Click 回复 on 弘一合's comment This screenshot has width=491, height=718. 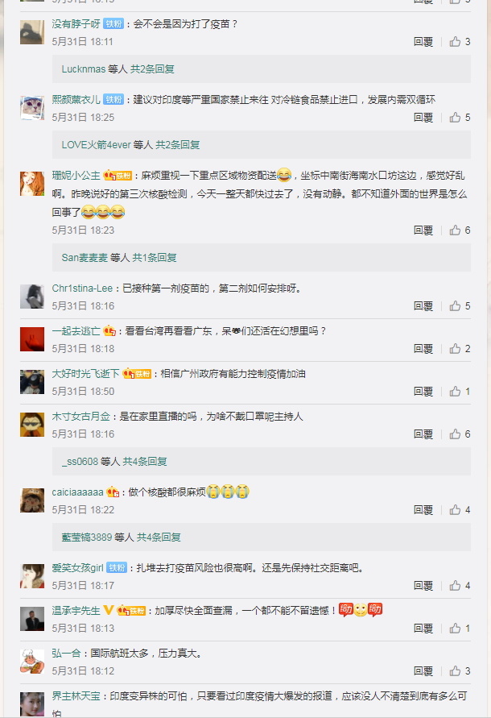pyautogui.click(x=423, y=670)
